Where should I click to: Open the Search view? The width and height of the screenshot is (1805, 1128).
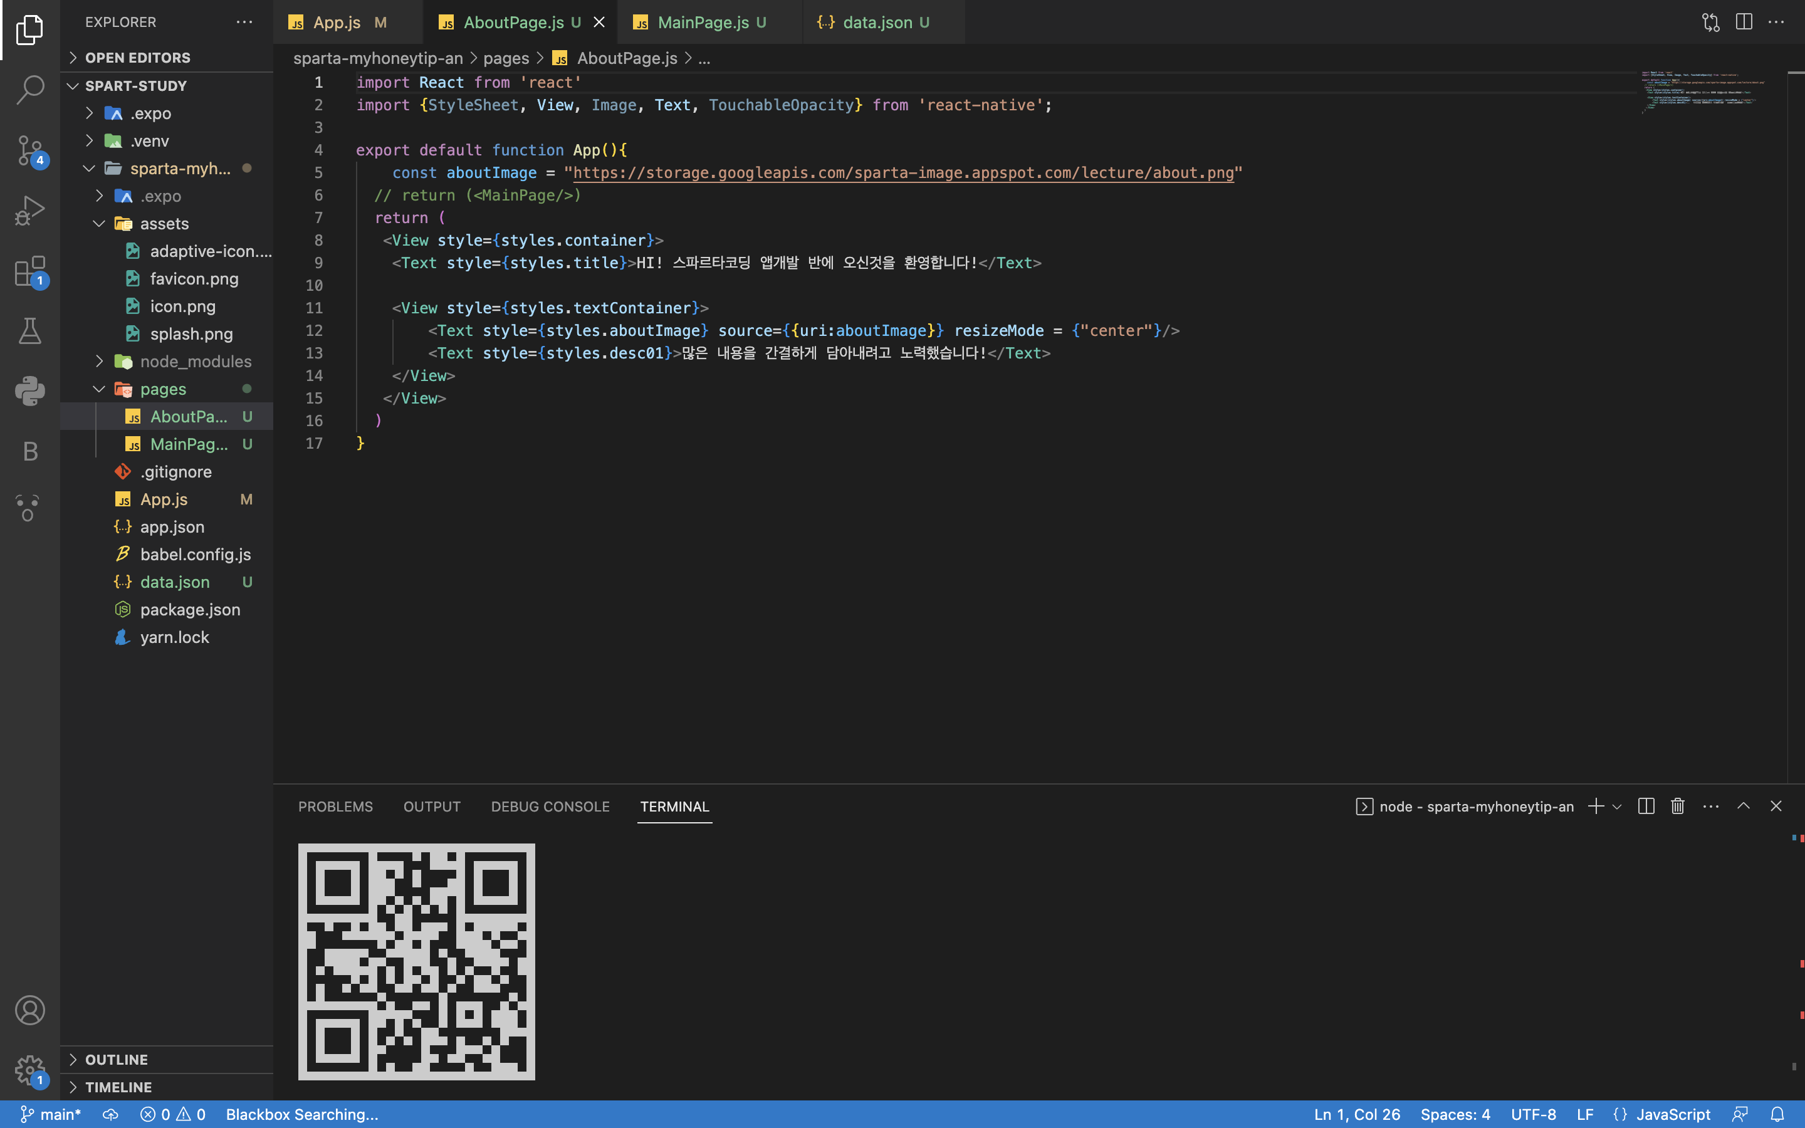click(x=30, y=90)
